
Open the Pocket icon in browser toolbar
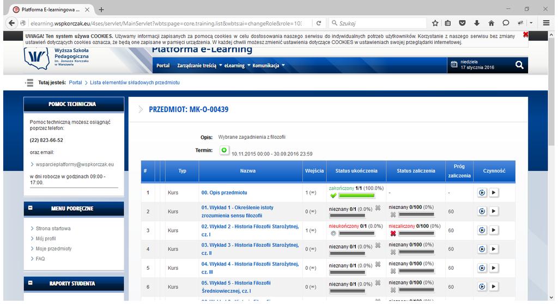[x=462, y=23]
